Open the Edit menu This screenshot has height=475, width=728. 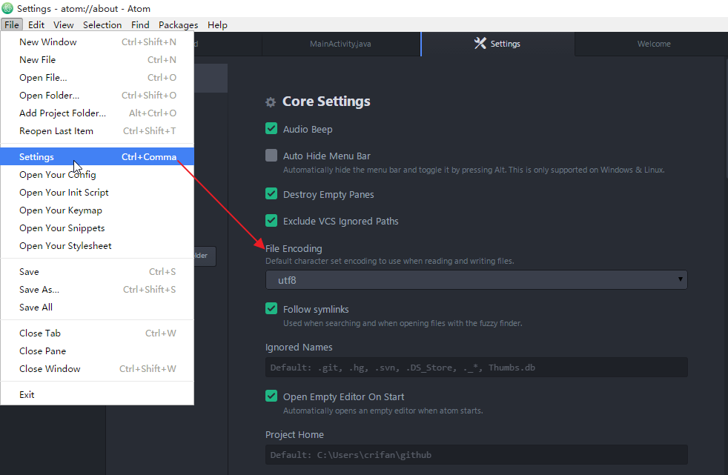tap(36, 24)
